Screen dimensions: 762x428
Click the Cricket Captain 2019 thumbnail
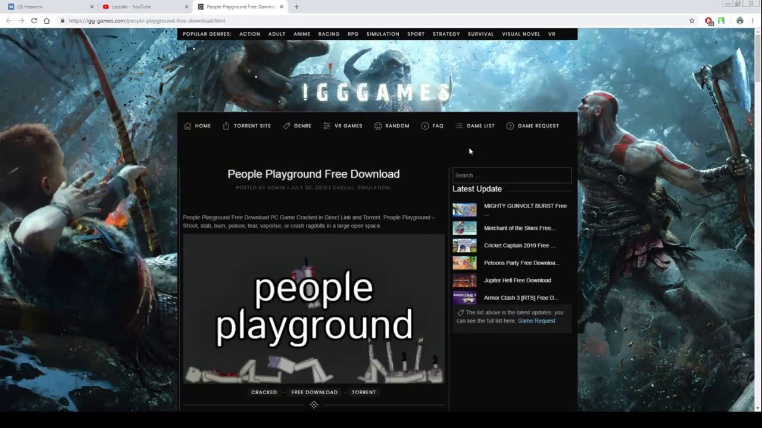coord(464,246)
